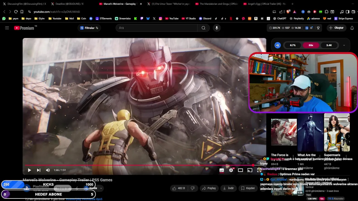Bookmark this page in address bar
This screenshot has width=358, height=201.
(x=22, y=12)
